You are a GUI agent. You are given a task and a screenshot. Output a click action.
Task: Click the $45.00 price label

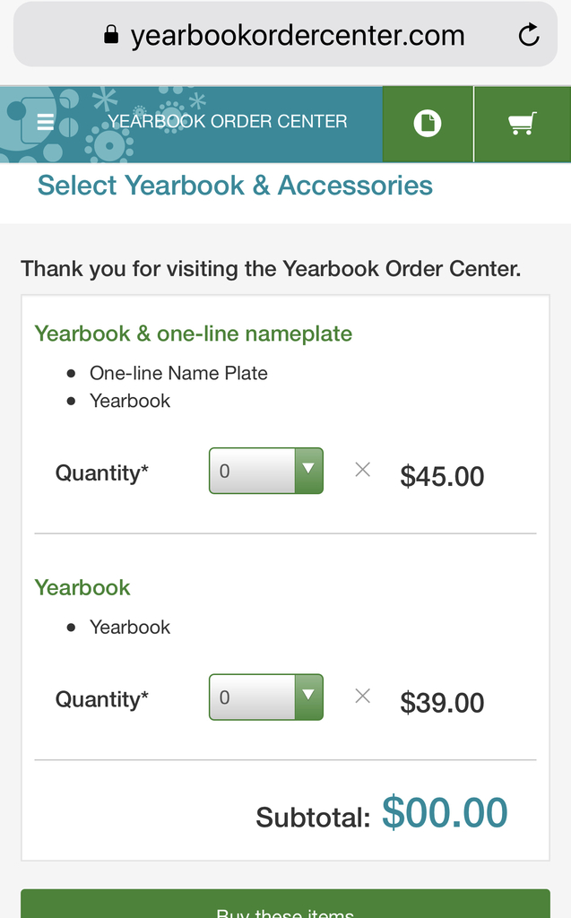tap(442, 476)
